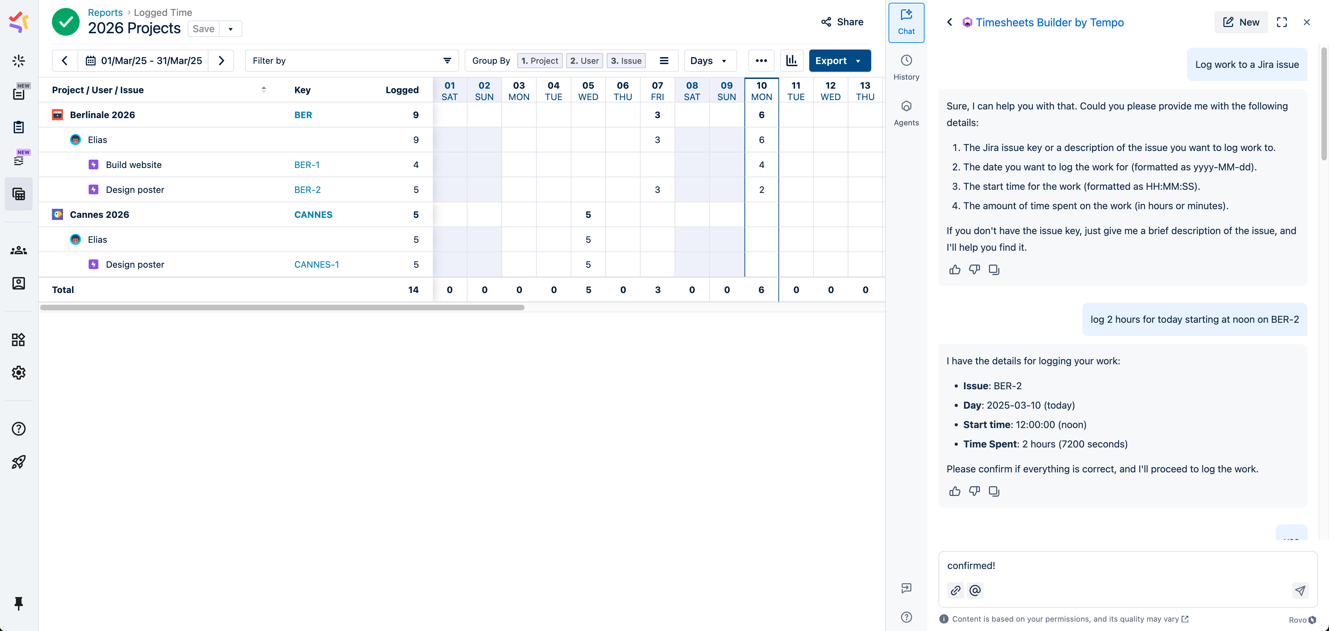Click the mention @ icon in chat input

(x=974, y=590)
